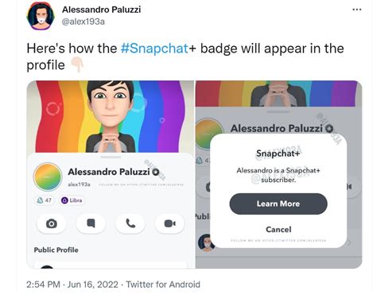Screen dimensions: 377x295
Task: Open the #Snapchat hashtag link
Action: pyautogui.click(x=154, y=49)
